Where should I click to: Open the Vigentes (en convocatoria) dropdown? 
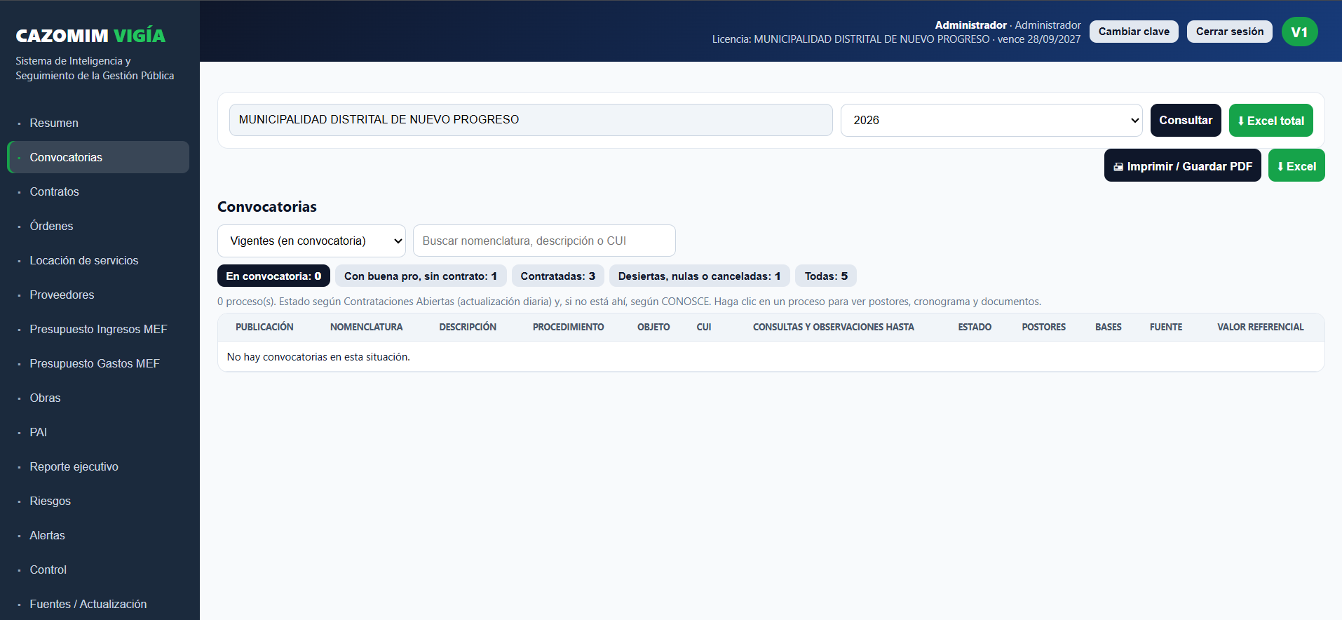click(311, 241)
